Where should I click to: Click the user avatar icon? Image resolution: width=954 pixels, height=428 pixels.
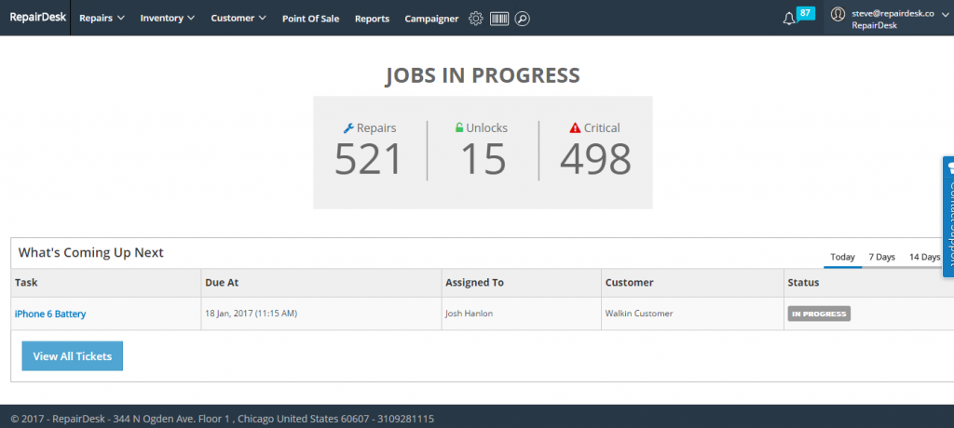[x=838, y=14]
